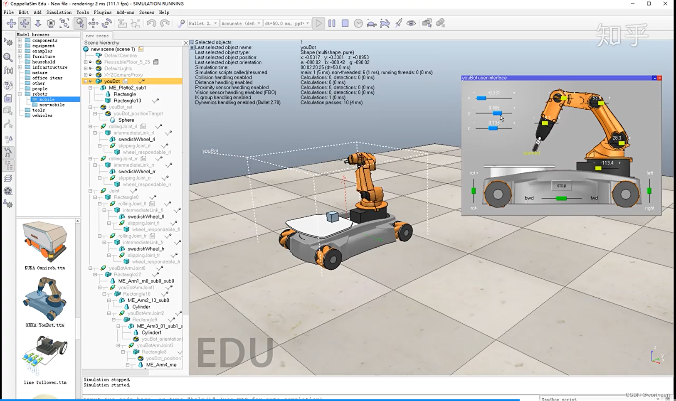Open the Accurate dynamics settings dropdown
This screenshot has width=676, height=401.
241,23
